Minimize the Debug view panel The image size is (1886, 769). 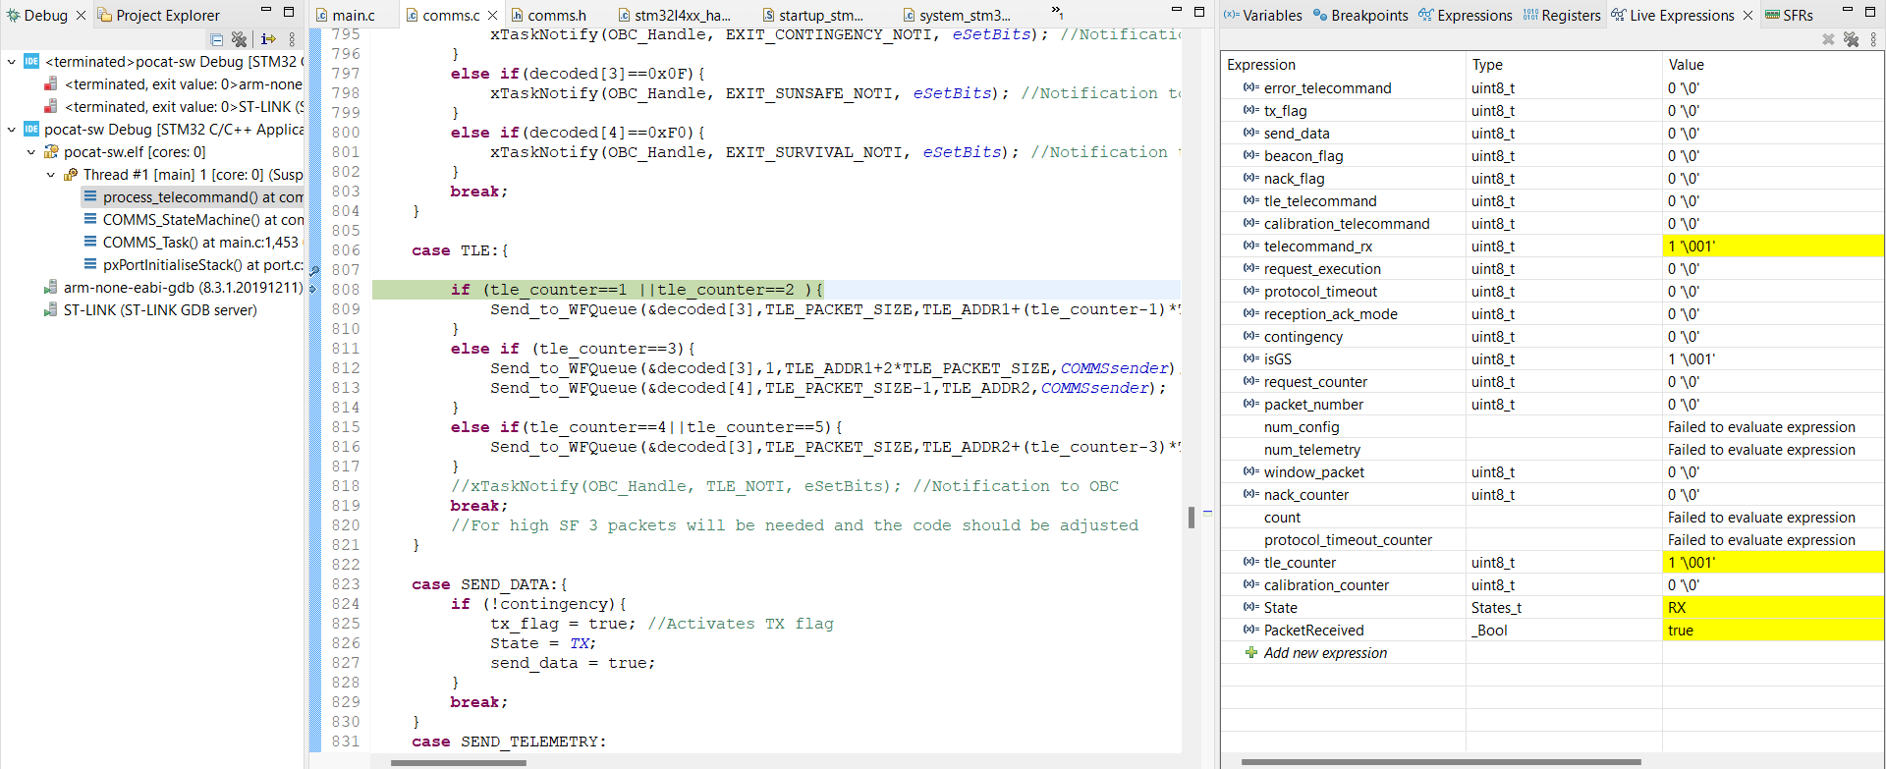pos(265,11)
